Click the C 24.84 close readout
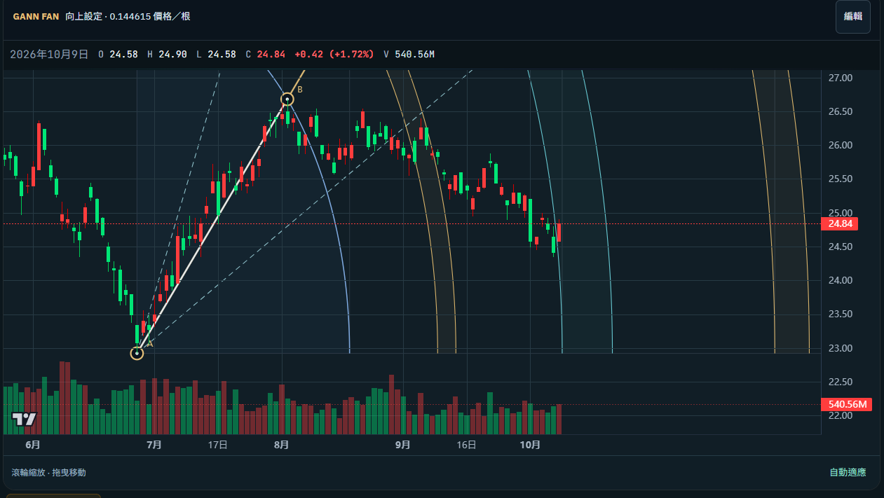Screen dimensions: 884x498 (x=265, y=54)
